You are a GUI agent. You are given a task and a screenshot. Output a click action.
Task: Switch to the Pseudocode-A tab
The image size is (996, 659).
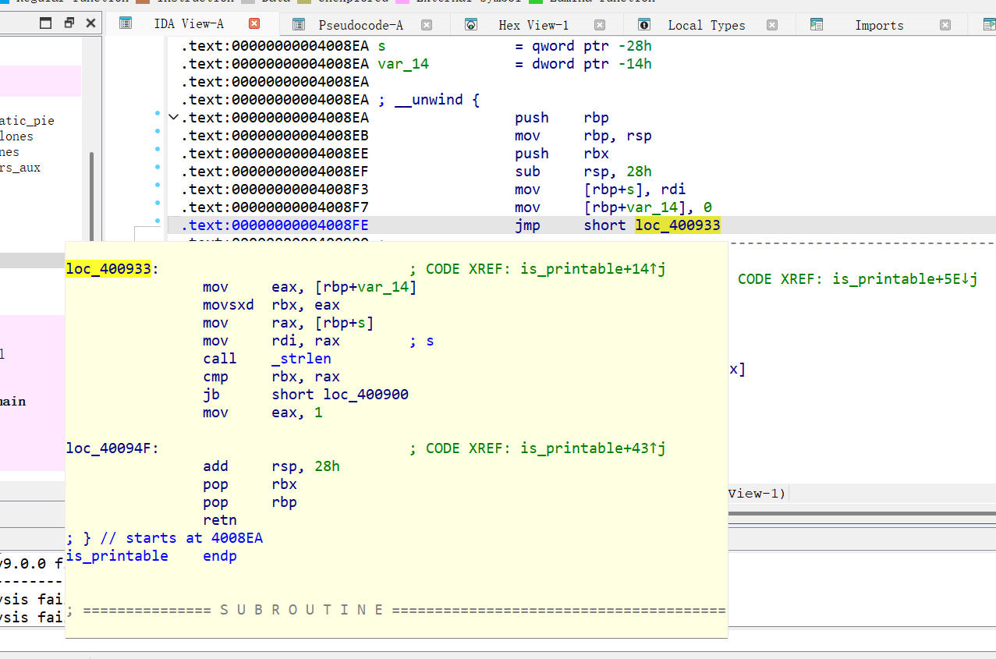coord(360,25)
